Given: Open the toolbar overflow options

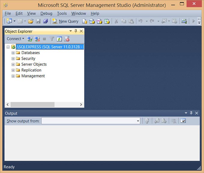Looking at the screenshot, I should coord(199,21).
